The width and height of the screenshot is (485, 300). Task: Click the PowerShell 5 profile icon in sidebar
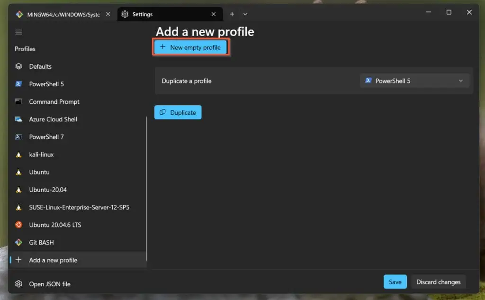(x=18, y=84)
